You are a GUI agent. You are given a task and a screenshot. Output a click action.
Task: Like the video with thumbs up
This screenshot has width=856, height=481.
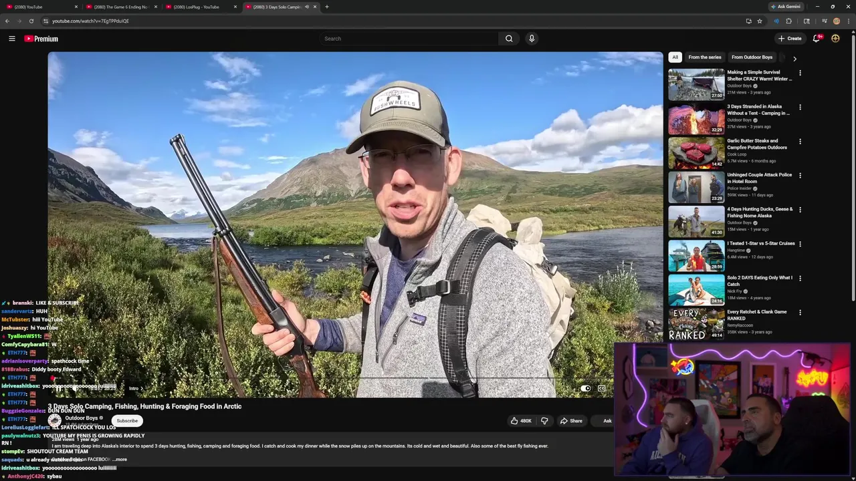[x=521, y=421]
